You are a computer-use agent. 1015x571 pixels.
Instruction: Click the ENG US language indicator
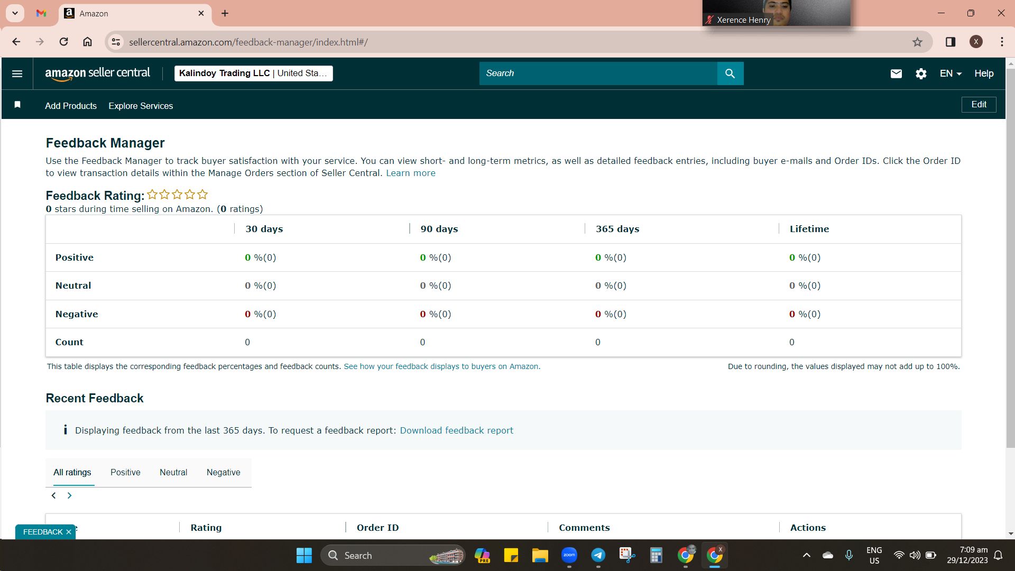click(x=874, y=555)
